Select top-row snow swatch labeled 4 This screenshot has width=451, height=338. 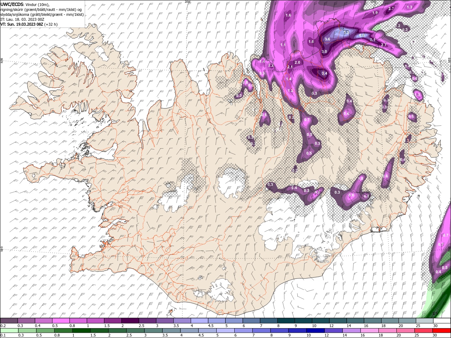[199, 321]
